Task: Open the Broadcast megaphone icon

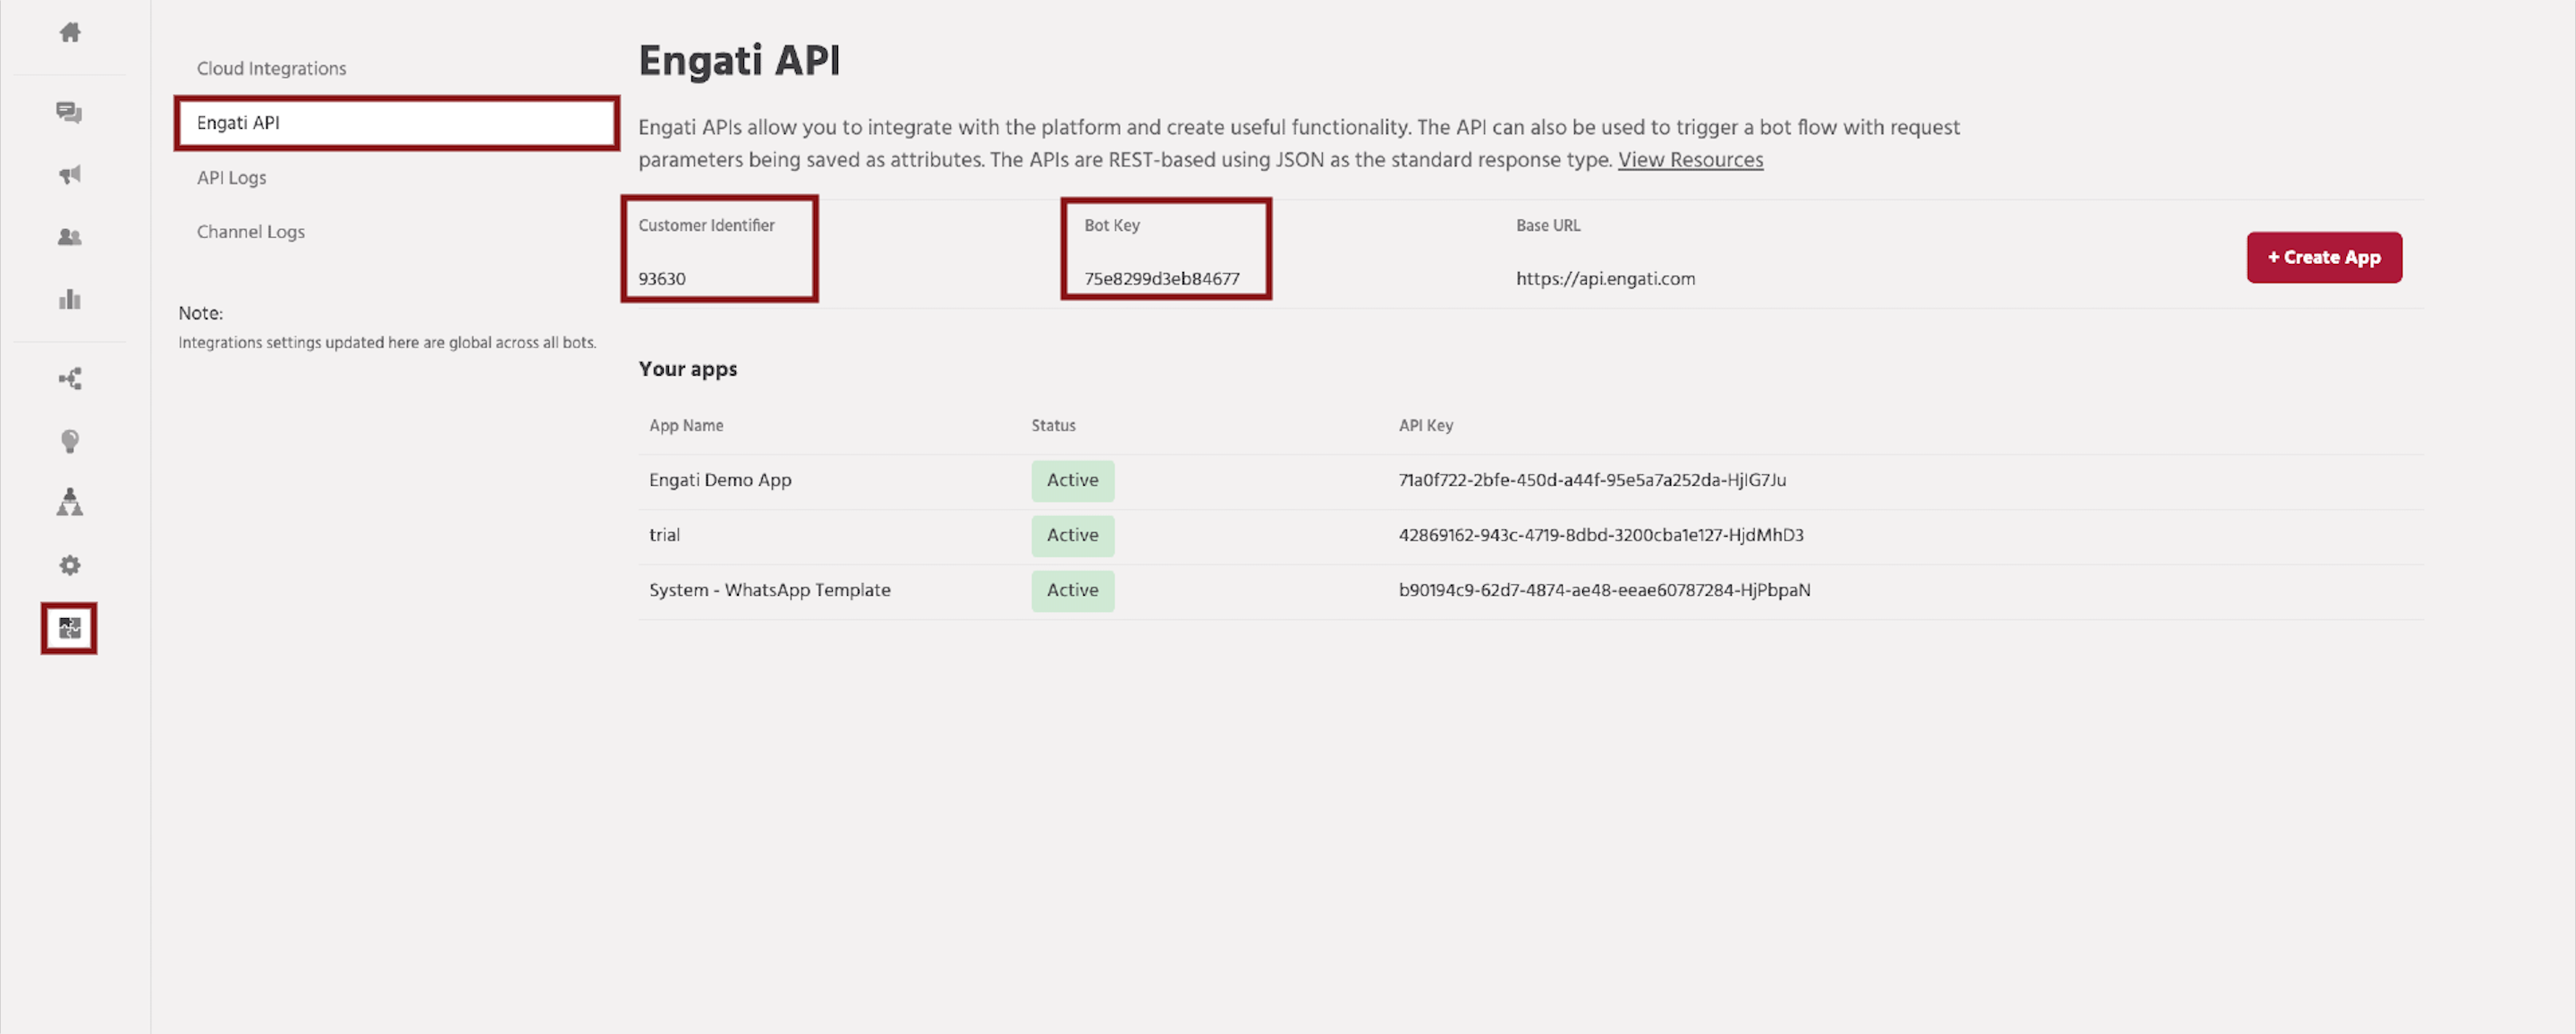Action: [x=69, y=174]
